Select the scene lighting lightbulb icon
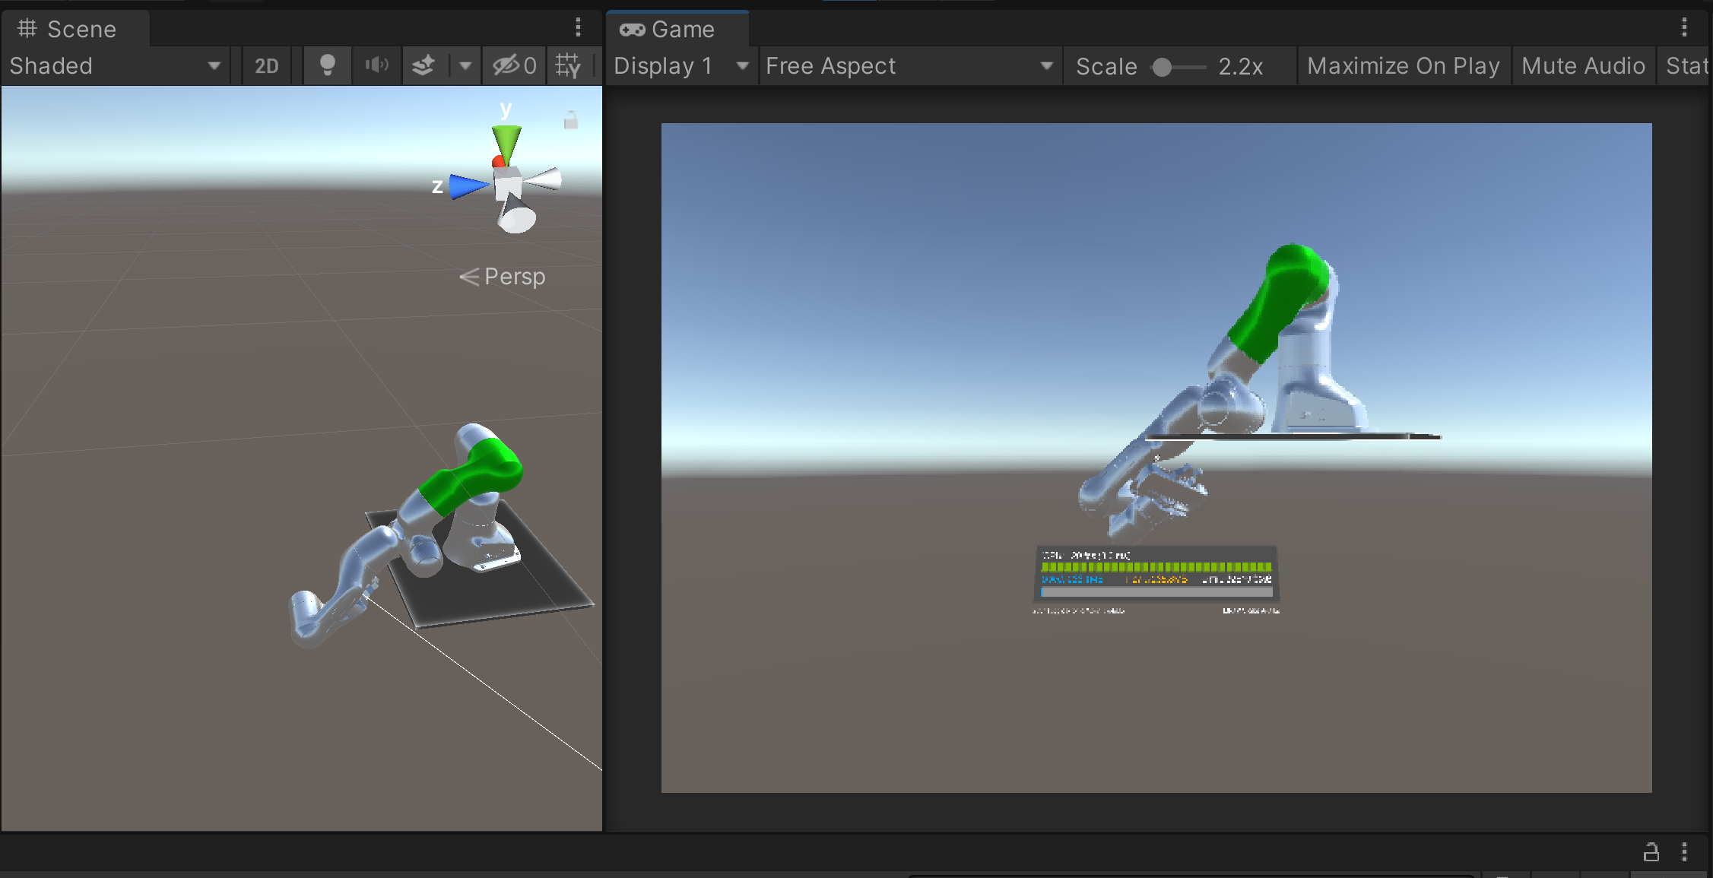Viewport: 1713px width, 878px height. click(327, 65)
